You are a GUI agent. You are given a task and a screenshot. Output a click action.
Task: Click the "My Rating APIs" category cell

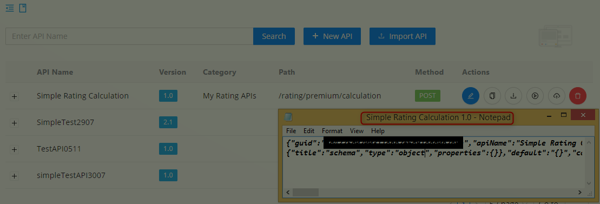coord(229,96)
